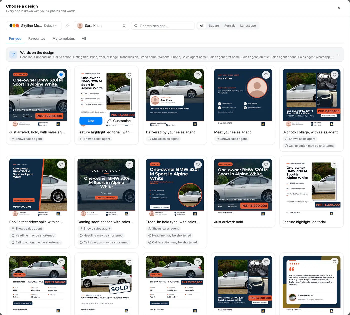The width and height of the screenshot is (350, 315).
Task: Favourite the Trade-in bold type design
Action: click(x=198, y=164)
